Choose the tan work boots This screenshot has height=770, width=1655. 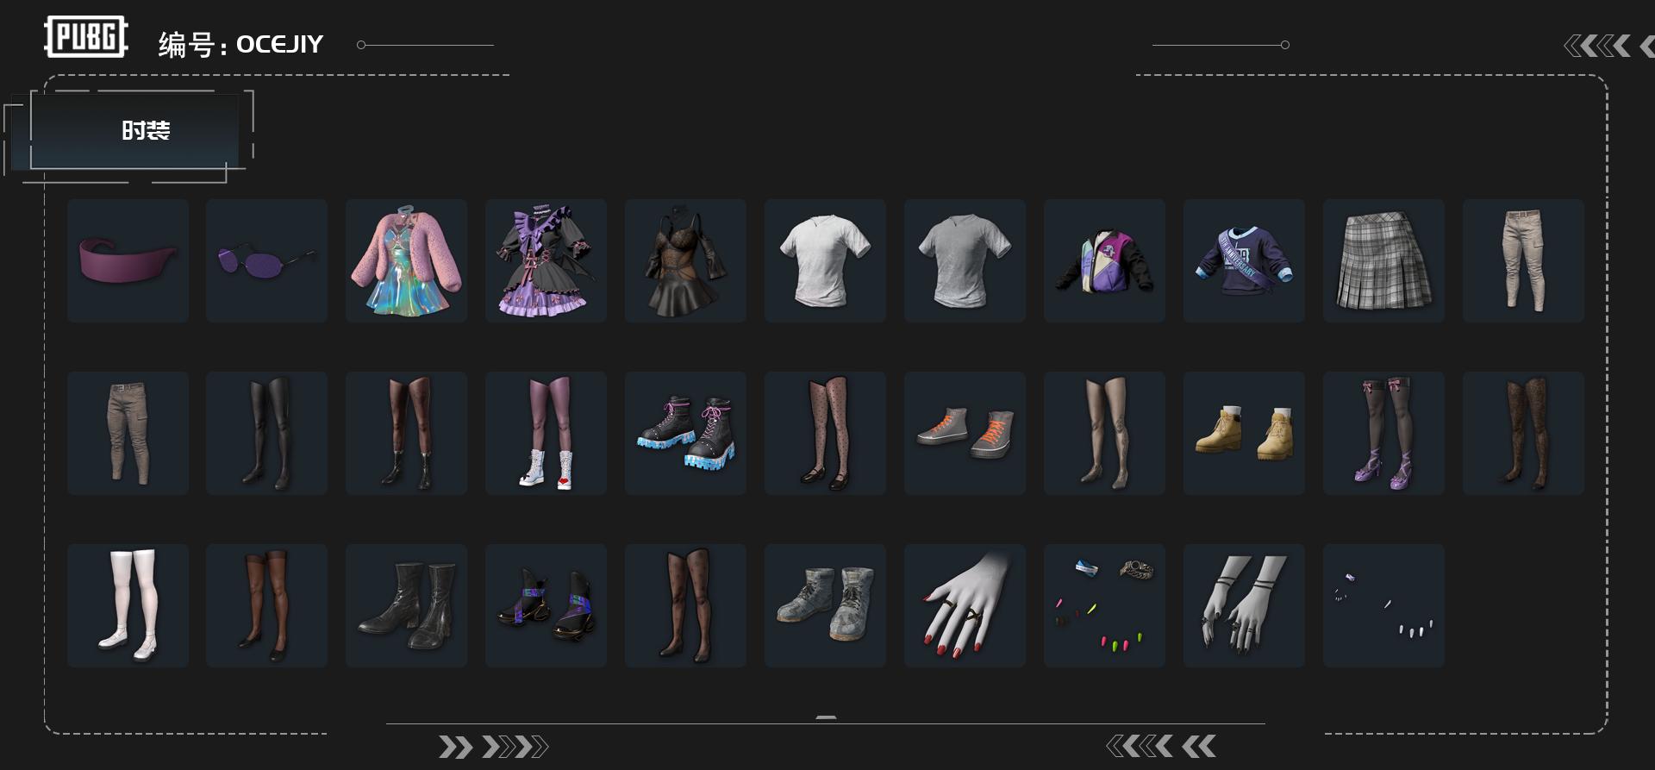[1244, 433]
